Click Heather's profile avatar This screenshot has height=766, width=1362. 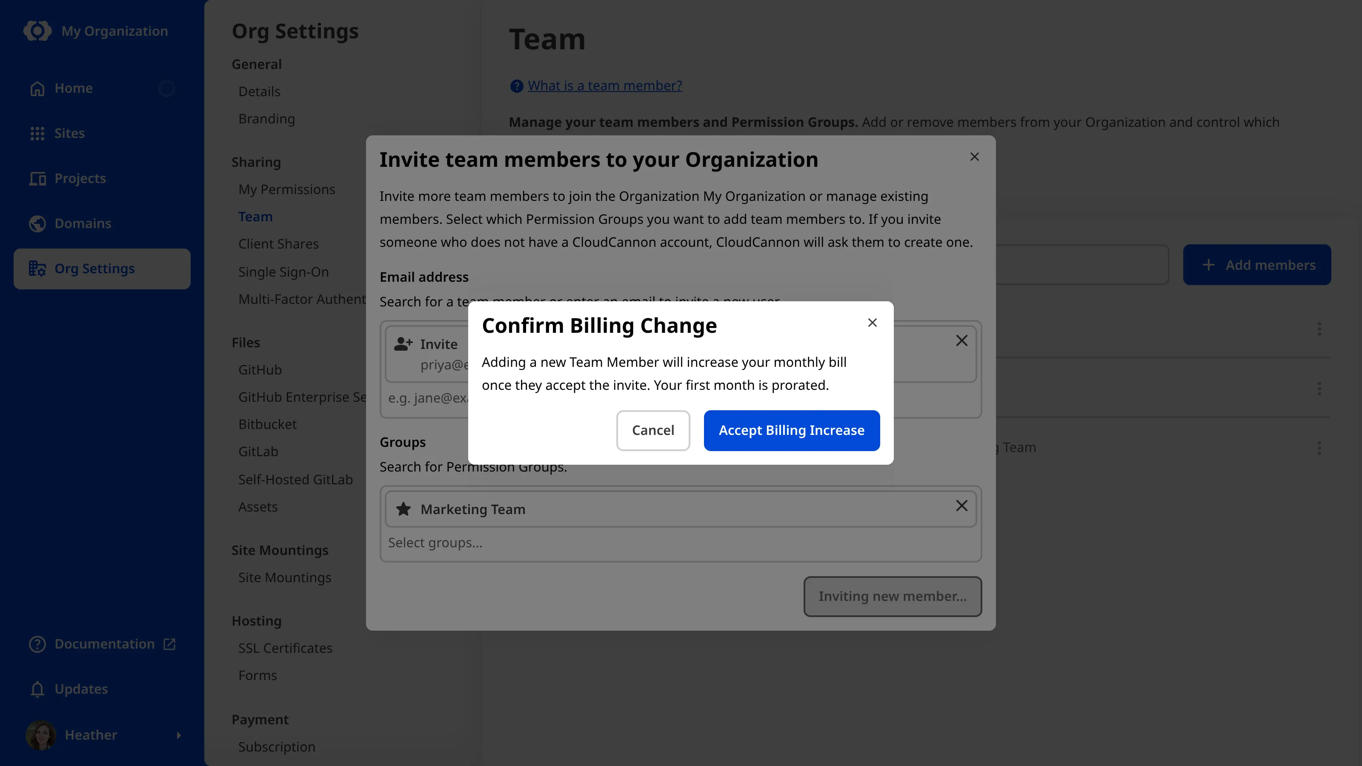click(41, 735)
